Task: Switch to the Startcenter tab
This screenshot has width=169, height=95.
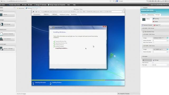Action: (x=21, y=8)
